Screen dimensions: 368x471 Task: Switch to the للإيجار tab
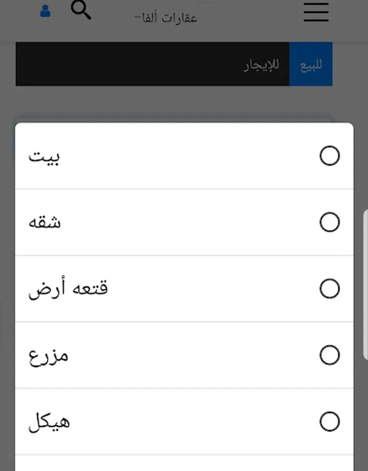tap(261, 64)
